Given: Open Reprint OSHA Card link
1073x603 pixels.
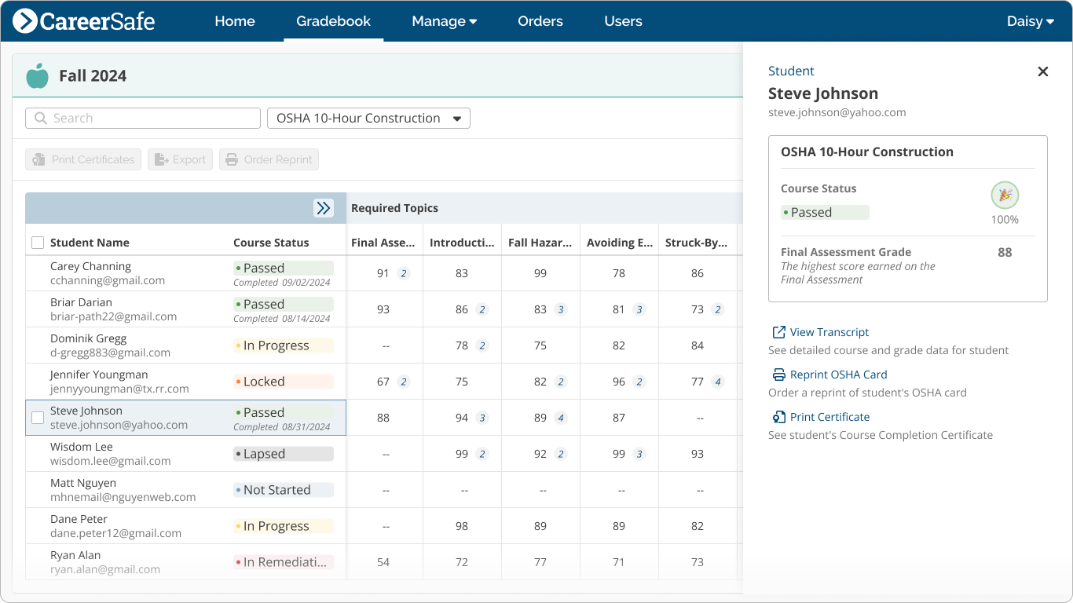Looking at the screenshot, I should click(x=838, y=375).
